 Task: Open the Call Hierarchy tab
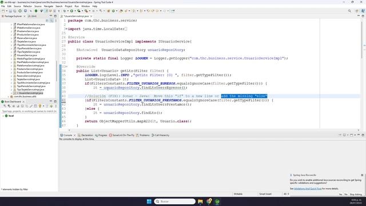160,135
